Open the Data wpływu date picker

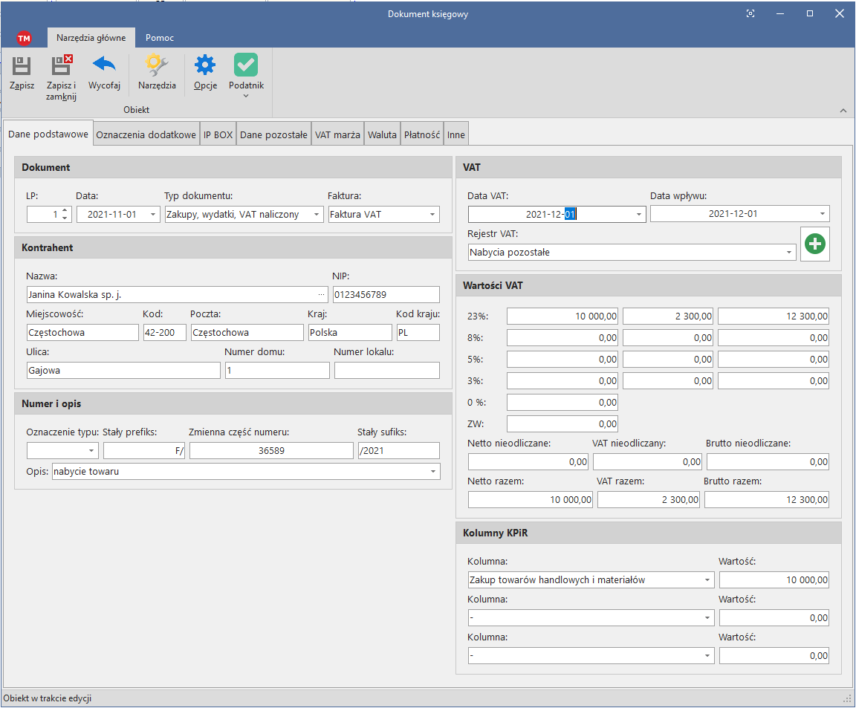(x=822, y=214)
